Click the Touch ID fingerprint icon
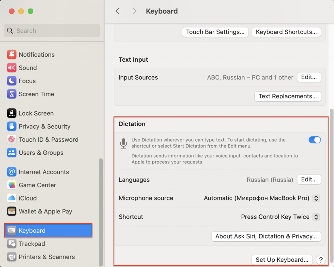Image resolution: width=334 pixels, height=267 pixels. tap(12, 140)
